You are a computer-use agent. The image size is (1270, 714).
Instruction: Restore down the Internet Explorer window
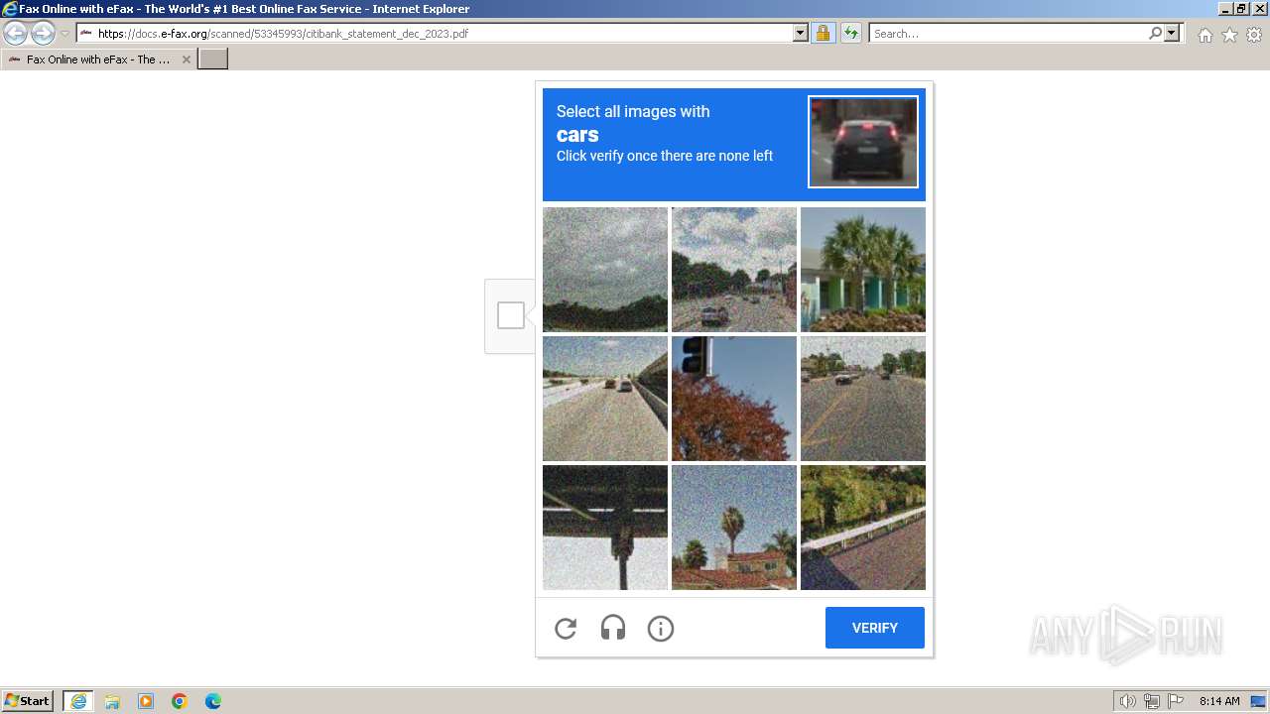pos(1241,9)
